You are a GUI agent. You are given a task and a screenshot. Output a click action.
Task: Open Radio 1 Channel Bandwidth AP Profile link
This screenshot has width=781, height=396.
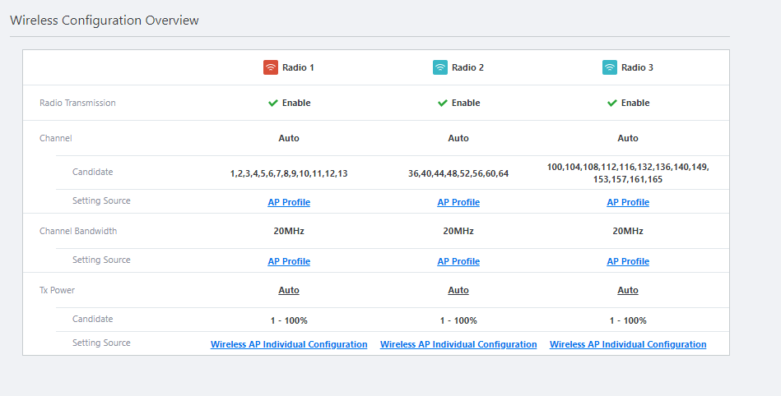(289, 261)
